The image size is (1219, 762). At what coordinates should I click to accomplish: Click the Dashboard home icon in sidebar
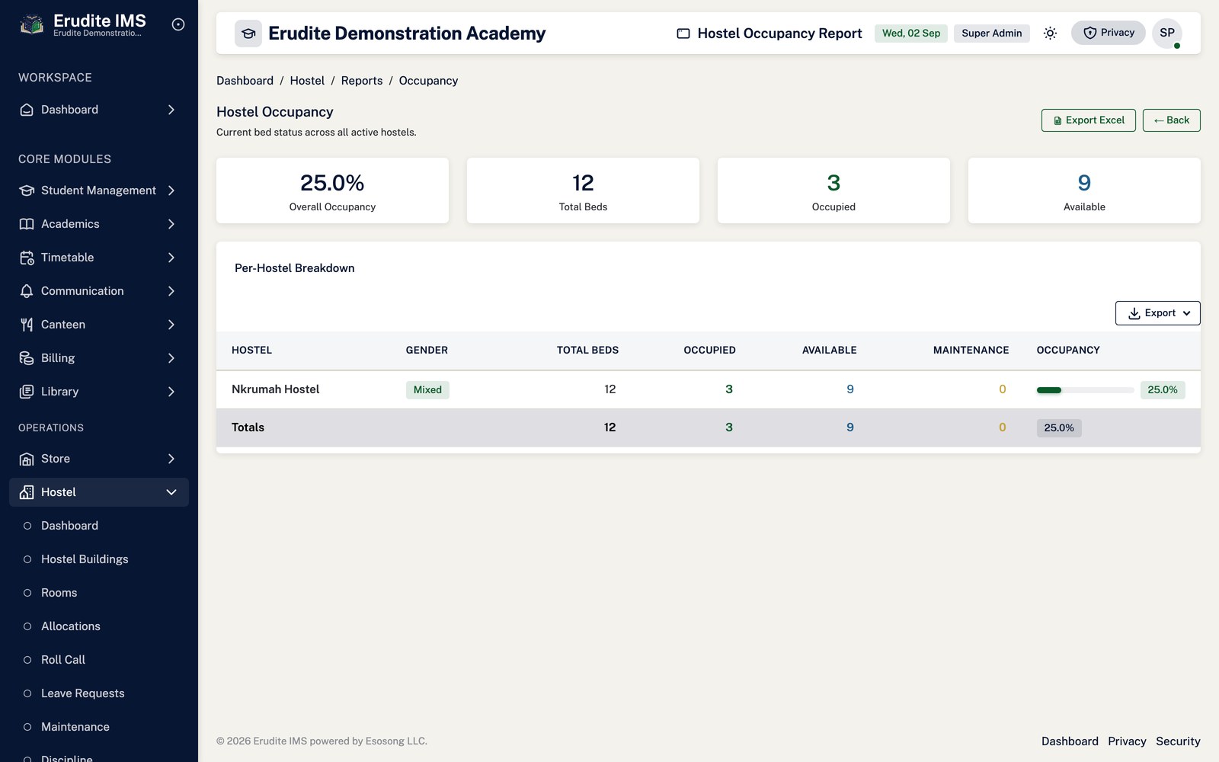click(27, 110)
